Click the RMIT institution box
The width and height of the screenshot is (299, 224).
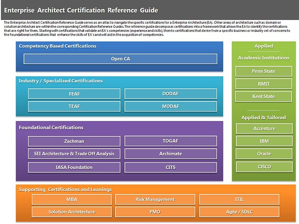(263, 84)
